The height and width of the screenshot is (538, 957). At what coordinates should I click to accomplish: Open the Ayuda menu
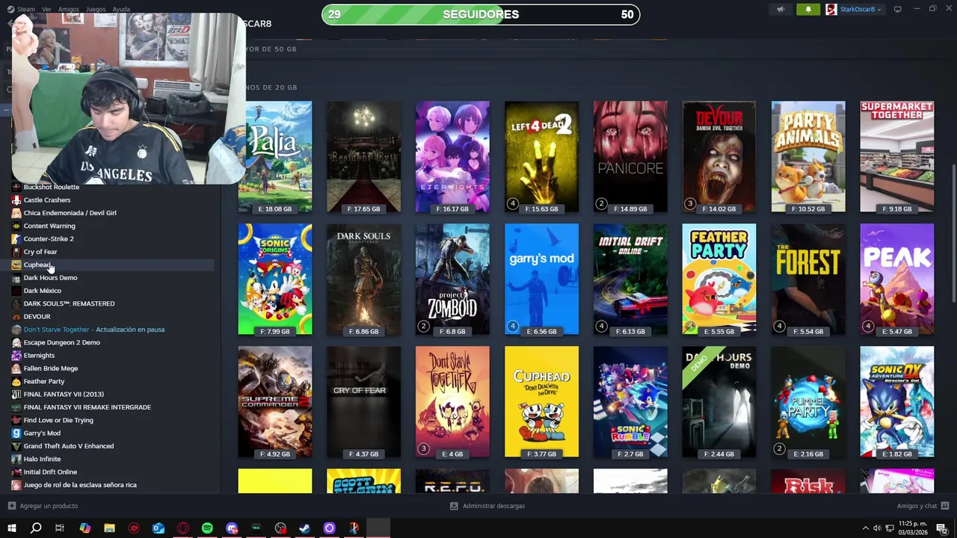121,10
